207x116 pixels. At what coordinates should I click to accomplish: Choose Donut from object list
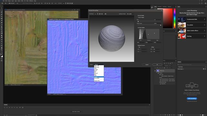click(x=99, y=71)
